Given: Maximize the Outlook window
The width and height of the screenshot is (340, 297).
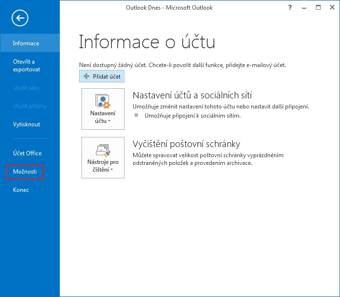Looking at the screenshot, I should tap(318, 8).
